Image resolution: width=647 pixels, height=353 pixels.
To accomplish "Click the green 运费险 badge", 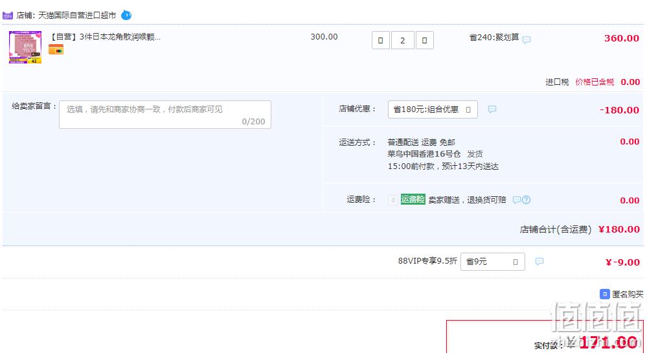I will [413, 199].
